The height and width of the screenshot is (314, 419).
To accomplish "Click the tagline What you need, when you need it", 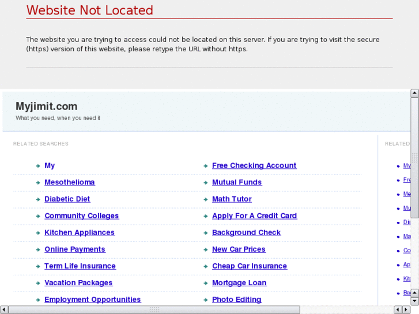I will pos(58,118).
